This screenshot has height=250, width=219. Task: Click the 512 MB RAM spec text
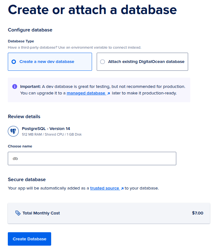(32, 134)
